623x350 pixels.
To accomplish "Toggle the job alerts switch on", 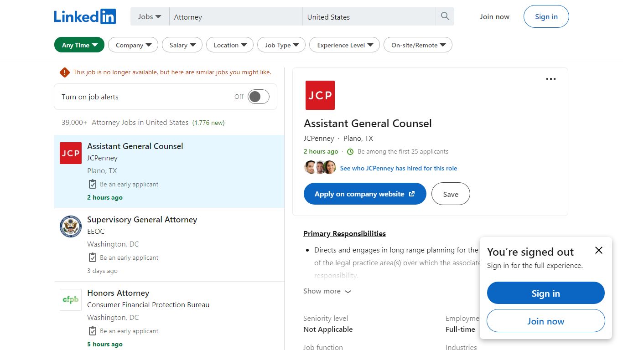I will coord(259,97).
